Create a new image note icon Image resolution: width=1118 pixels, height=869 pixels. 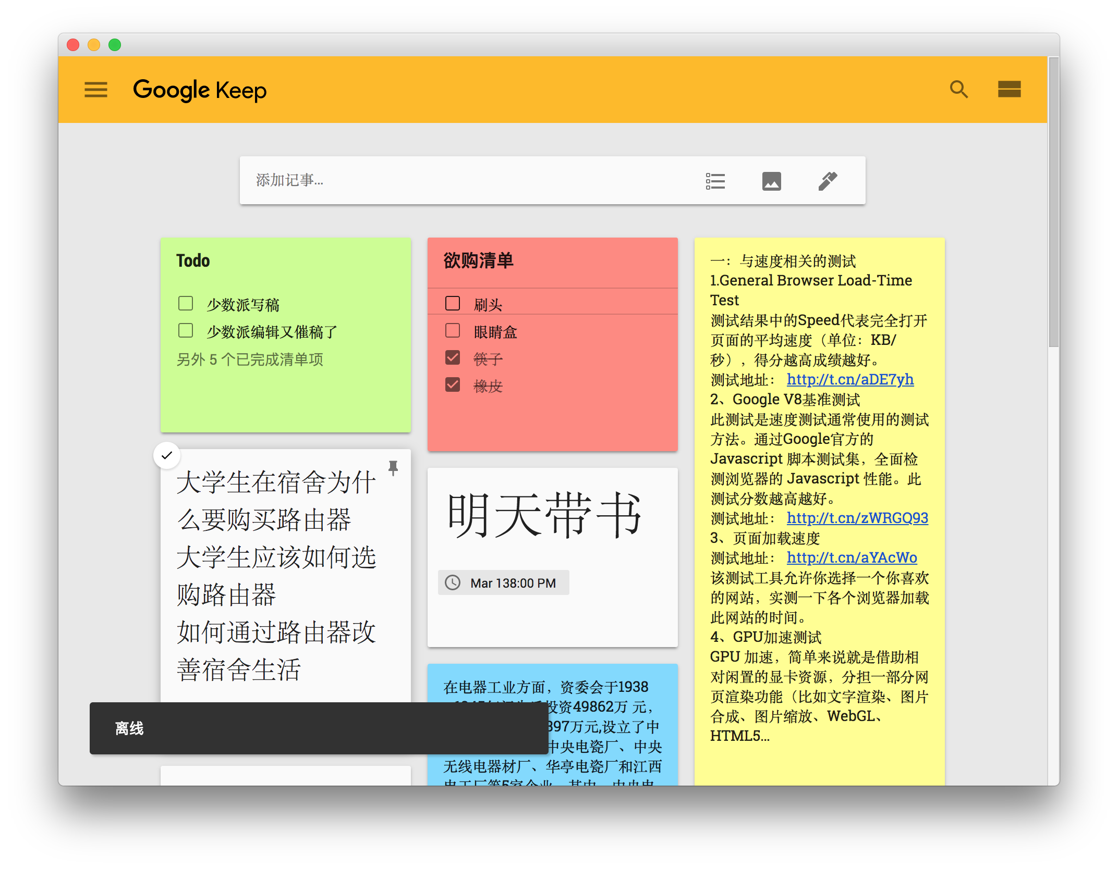tap(771, 181)
